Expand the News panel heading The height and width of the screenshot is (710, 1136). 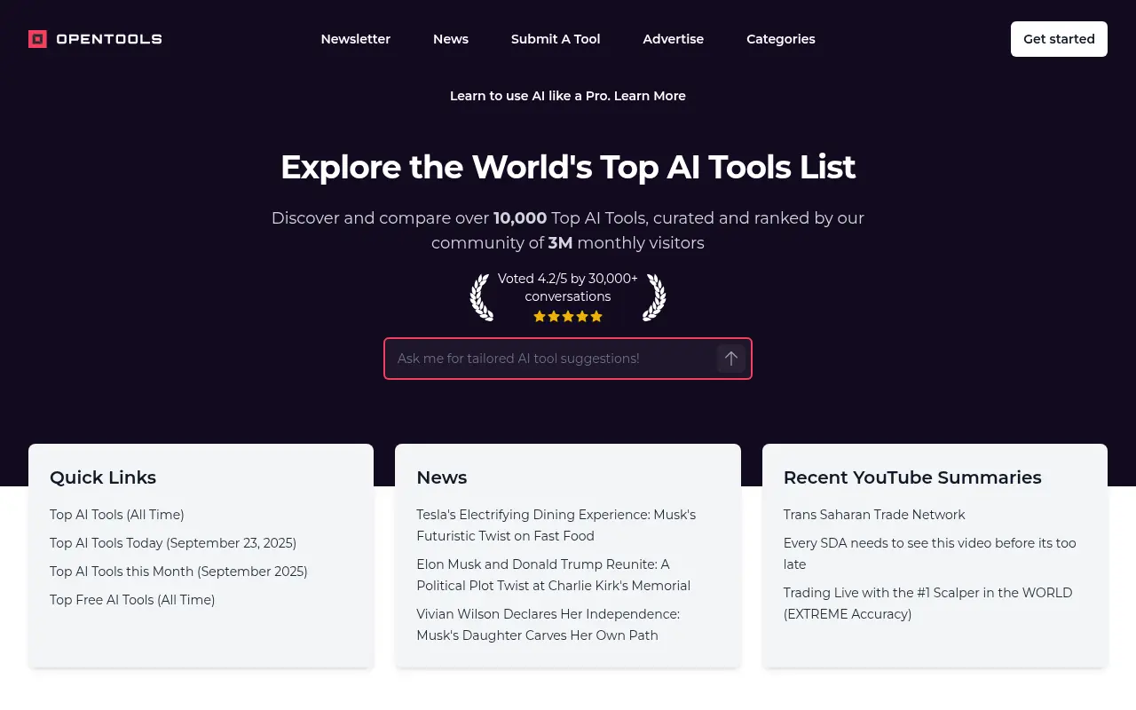pos(442,477)
